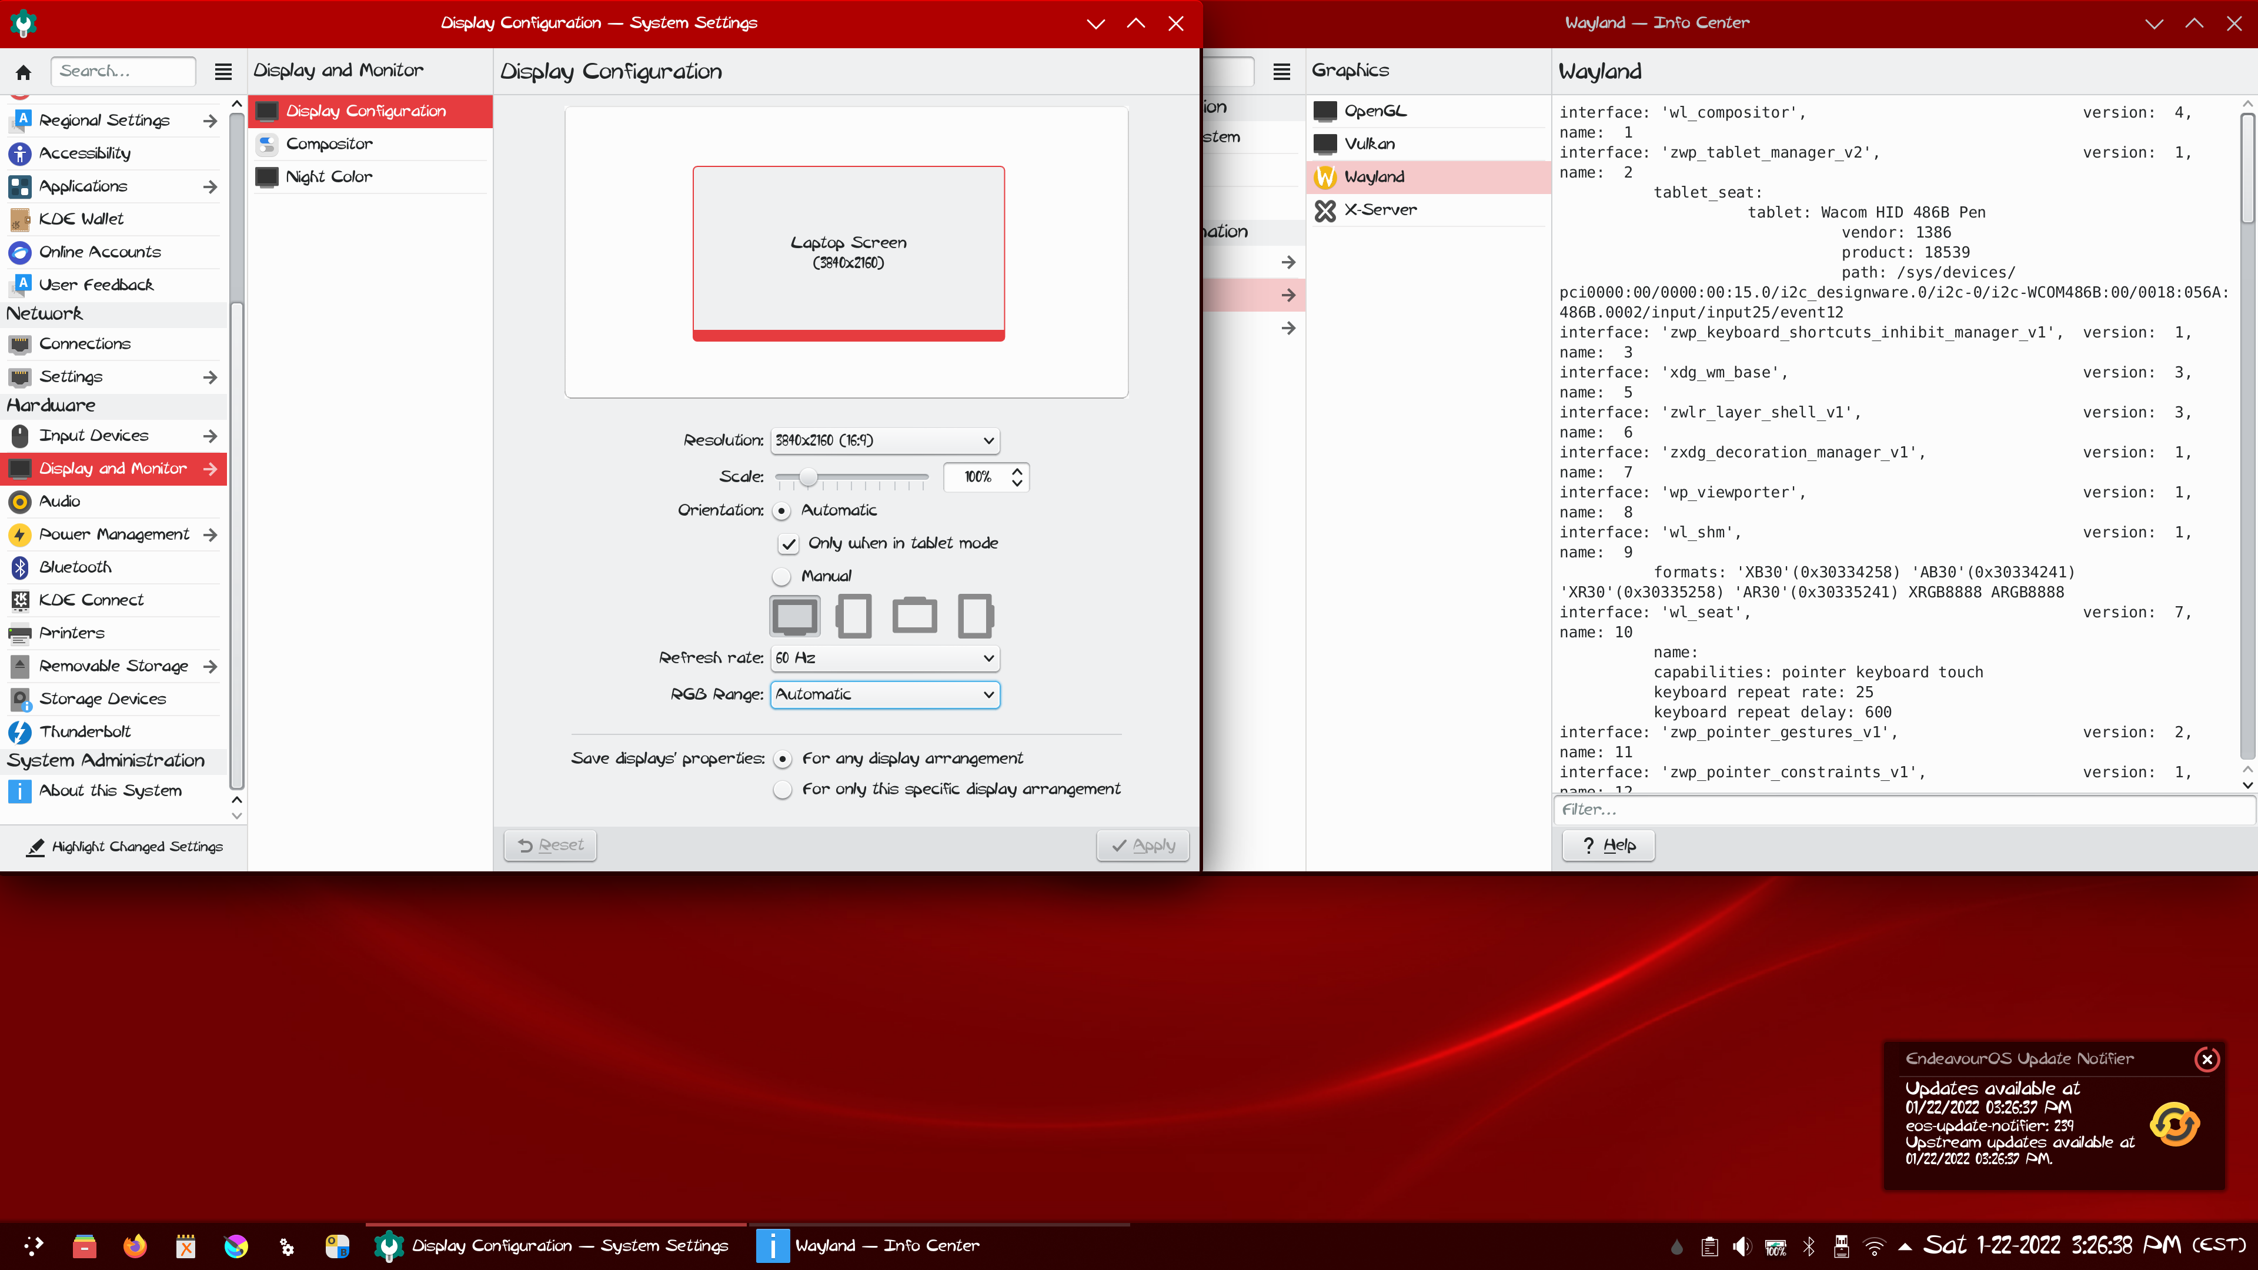The height and width of the screenshot is (1270, 2258).
Task: Select the Display Configuration menu item
Action: (x=368, y=110)
